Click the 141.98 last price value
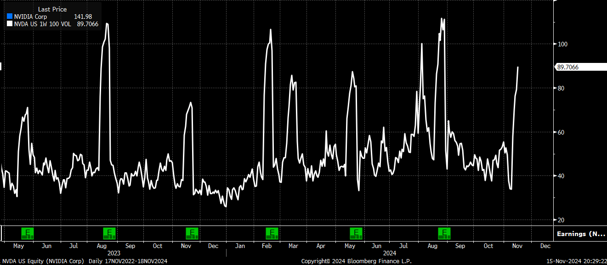 83,17
